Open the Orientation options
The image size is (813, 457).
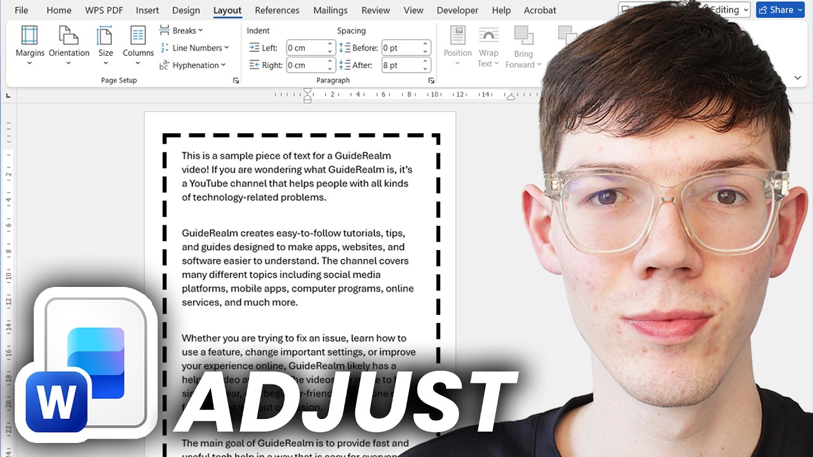(69, 46)
